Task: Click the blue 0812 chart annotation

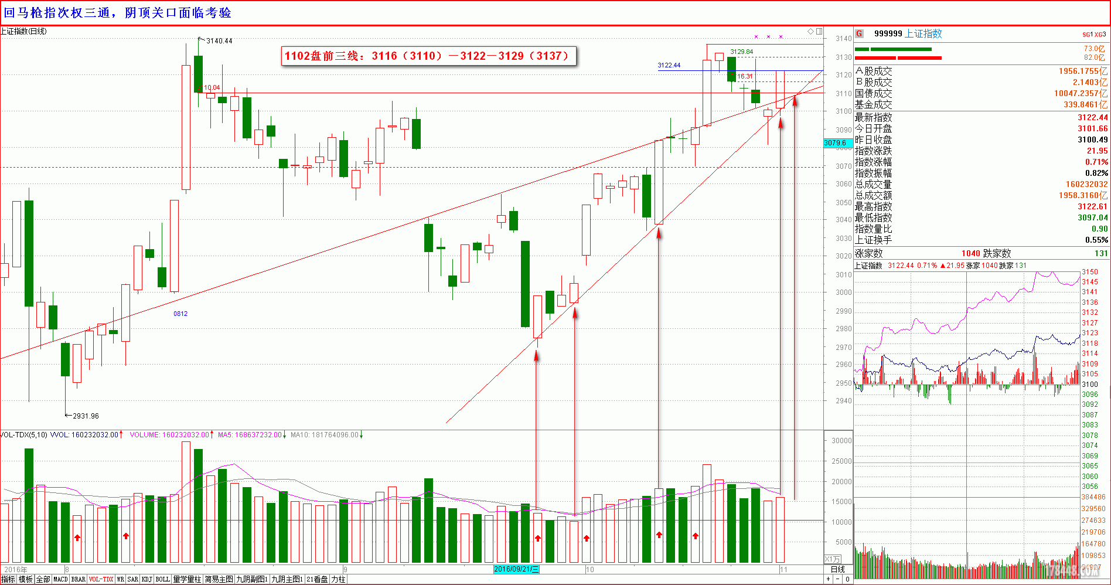Action: tap(180, 314)
